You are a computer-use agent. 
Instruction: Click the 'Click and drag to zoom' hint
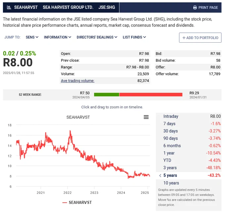(112, 107)
